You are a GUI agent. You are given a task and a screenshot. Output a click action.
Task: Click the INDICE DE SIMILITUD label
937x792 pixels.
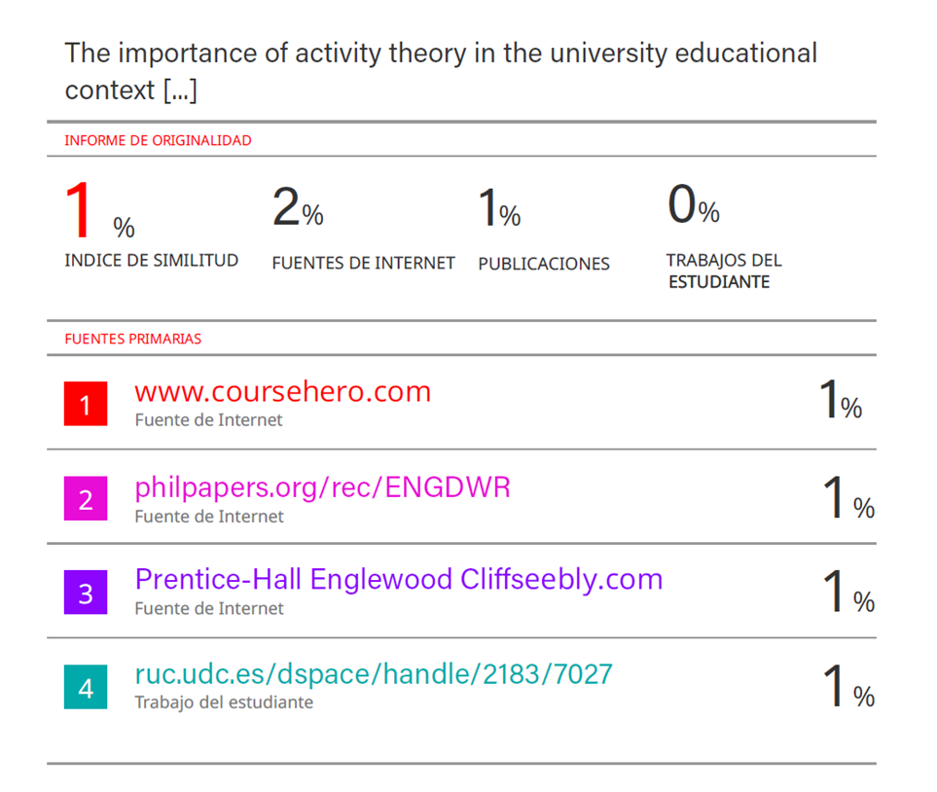[x=151, y=261]
